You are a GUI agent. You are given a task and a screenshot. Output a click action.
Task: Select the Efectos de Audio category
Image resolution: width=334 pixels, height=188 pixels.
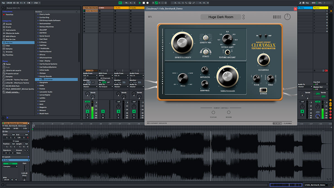12,33
